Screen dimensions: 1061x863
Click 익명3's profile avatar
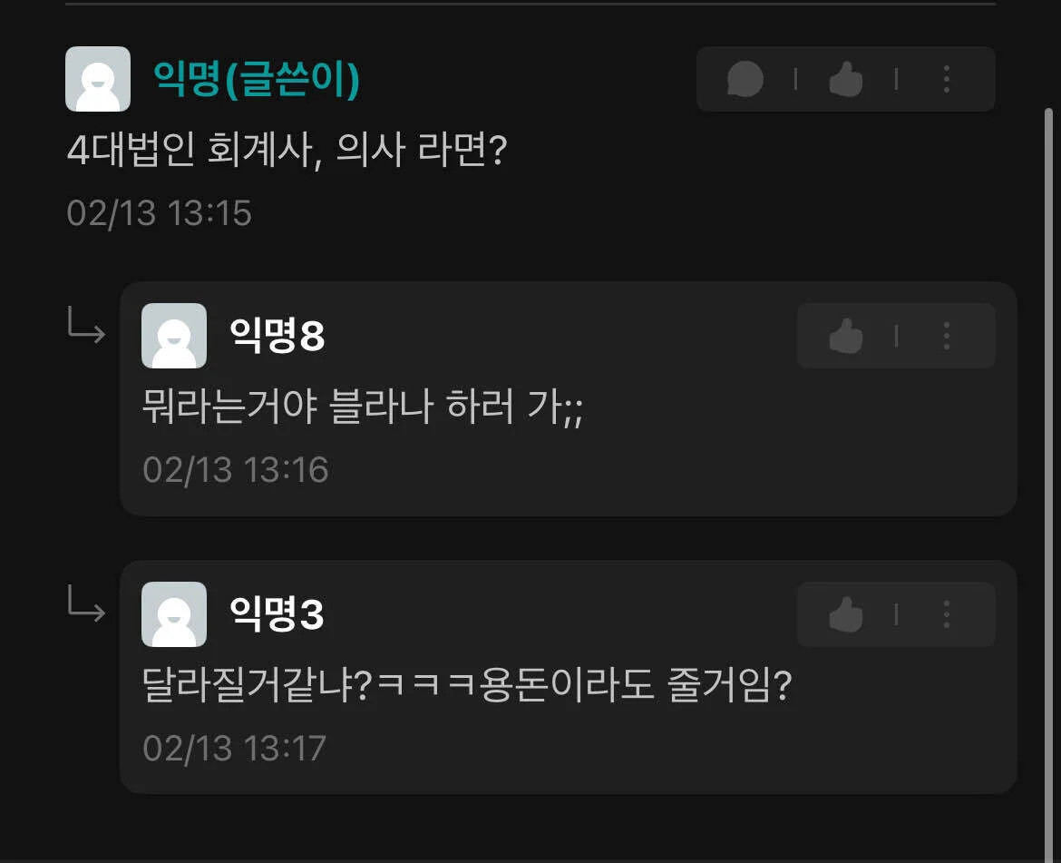pos(174,614)
